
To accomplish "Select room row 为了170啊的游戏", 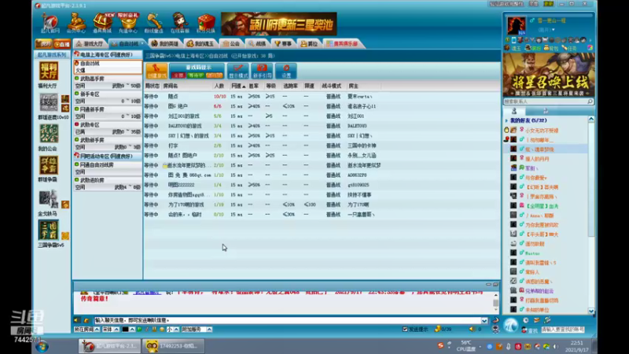I will coord(322,205).
